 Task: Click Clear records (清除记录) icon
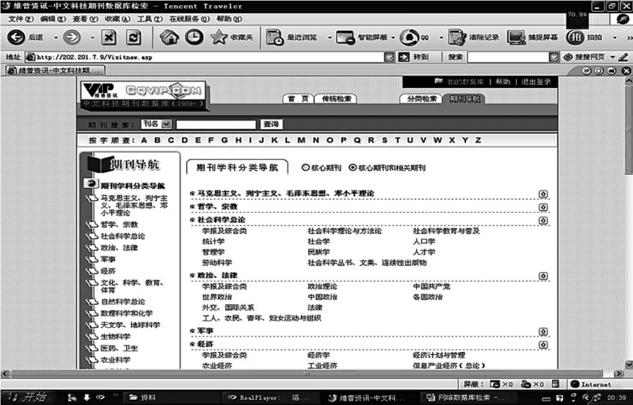[x=457, y=38]
